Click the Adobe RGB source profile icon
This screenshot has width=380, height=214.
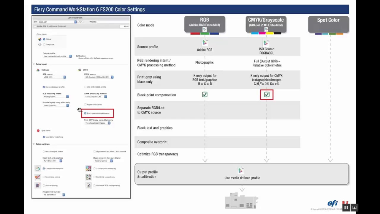[205, 43]
